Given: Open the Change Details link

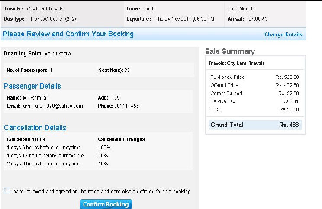Looking at the screenshot, I should [283, 35].
